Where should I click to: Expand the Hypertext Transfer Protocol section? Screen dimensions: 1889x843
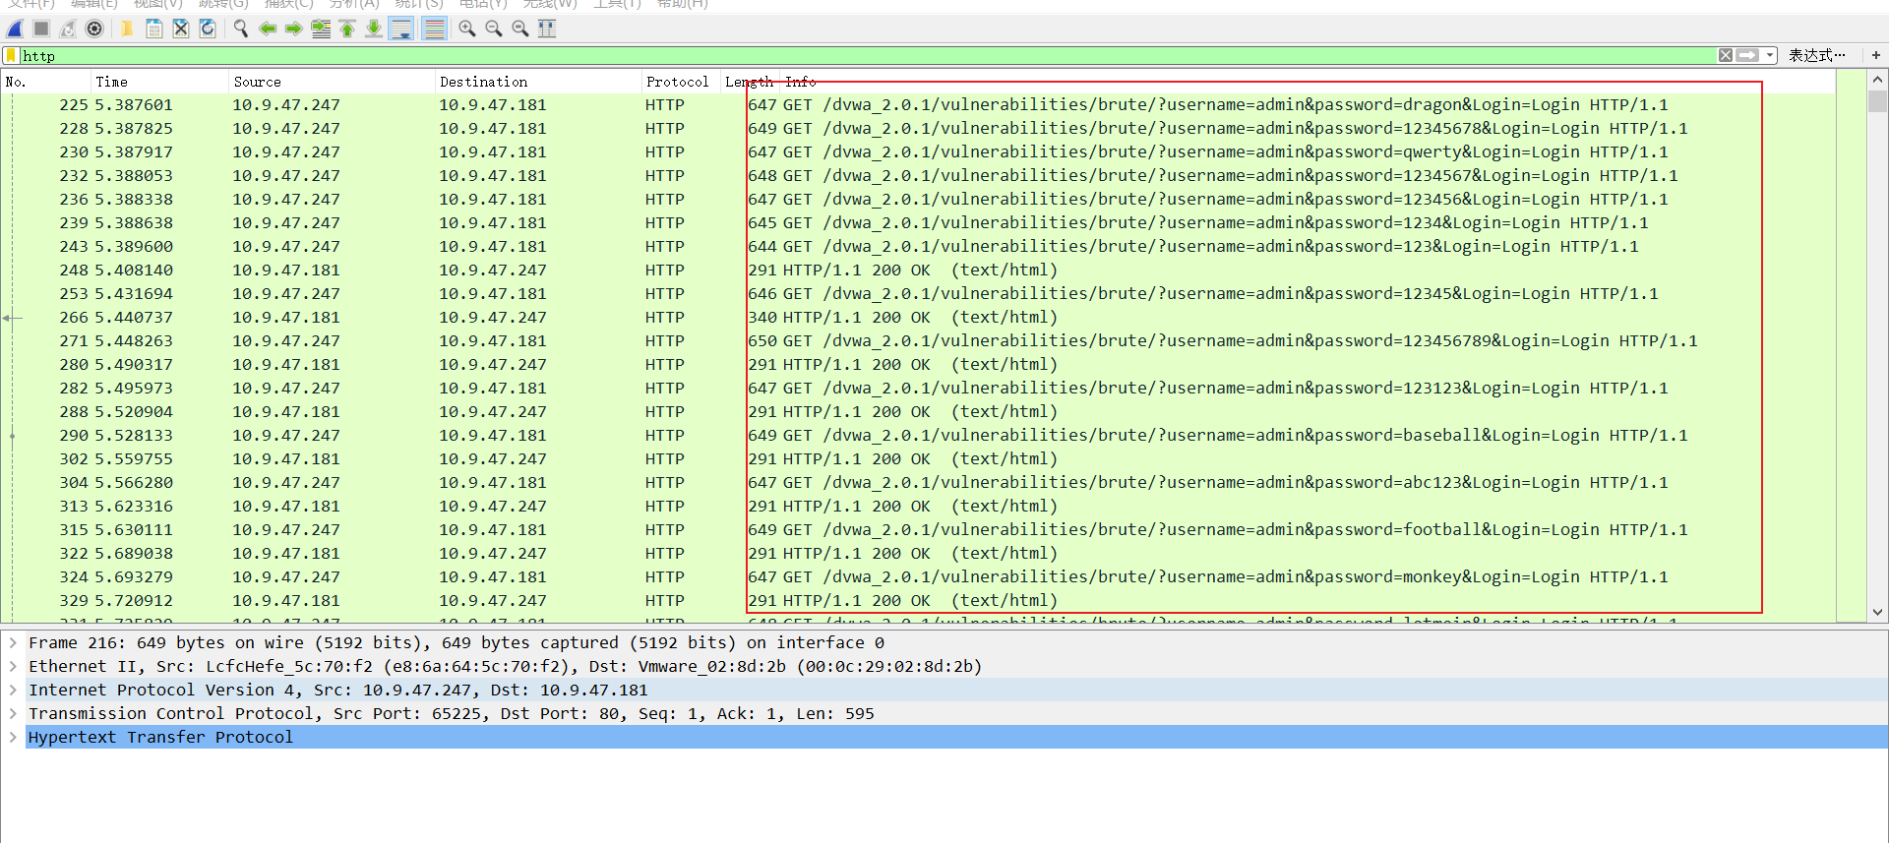pos(13,737)
